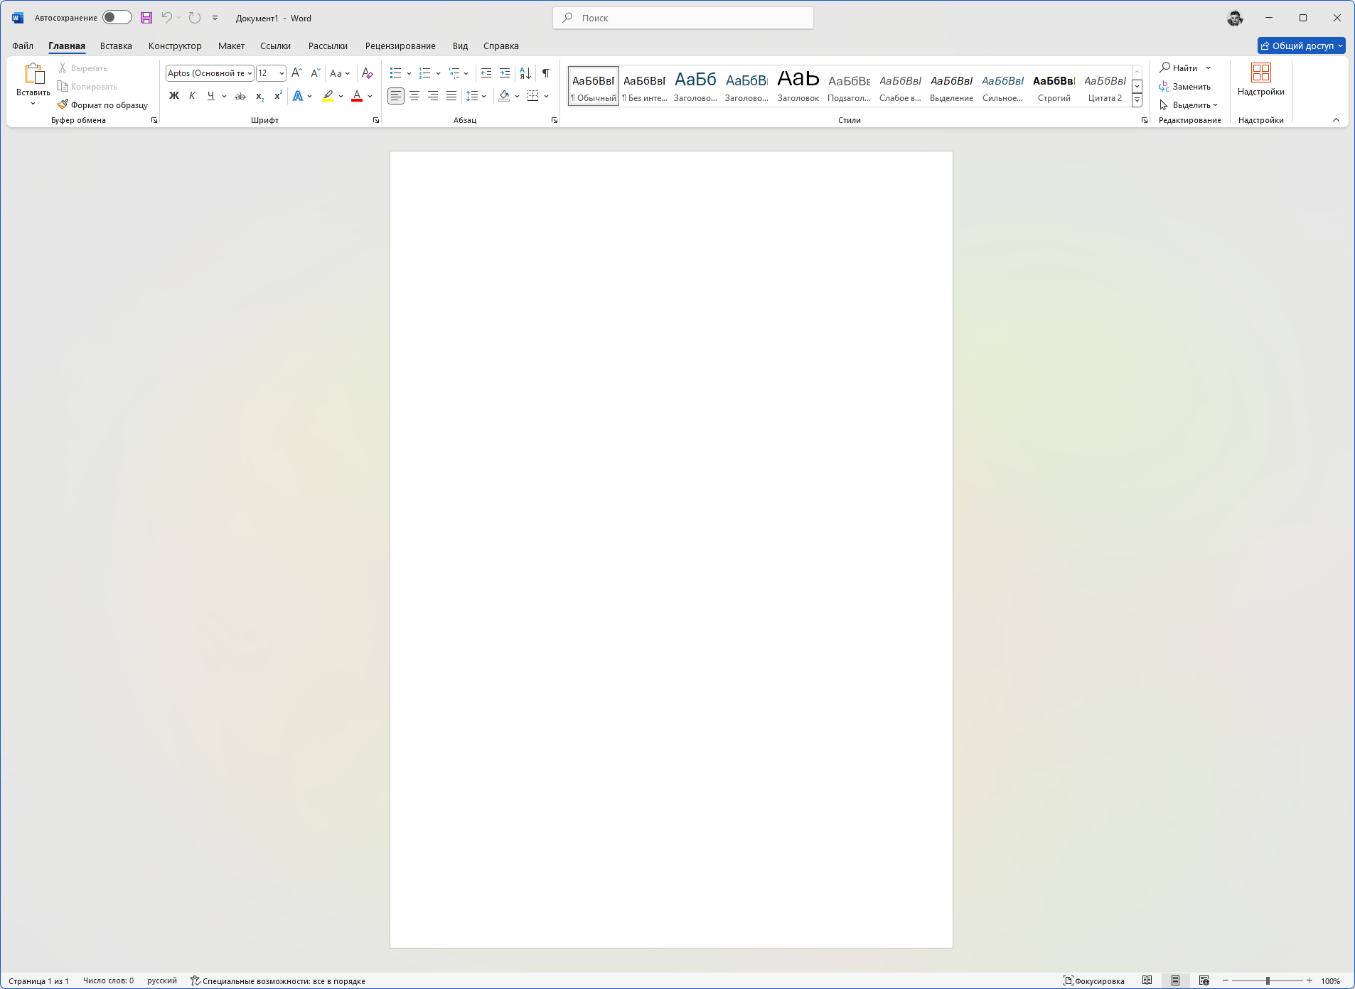Expand the line spacing dropdown
This screenshot has width=1355, height=989.
pyautogui.click(x=484, y=96)
